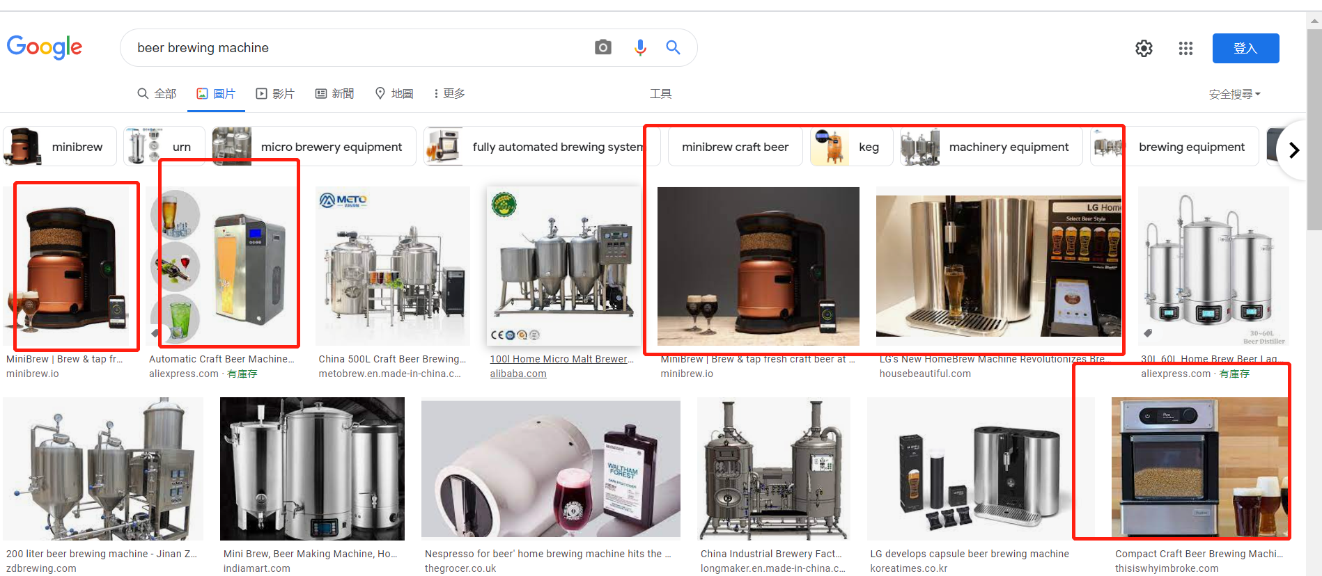Click the page vertical scrollbar
Screen dimensions: 1322x576
click(1314, 129)
